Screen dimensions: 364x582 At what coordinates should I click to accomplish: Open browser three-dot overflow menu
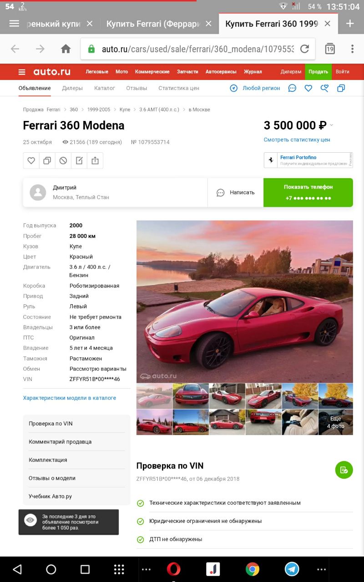click(352, 49)
